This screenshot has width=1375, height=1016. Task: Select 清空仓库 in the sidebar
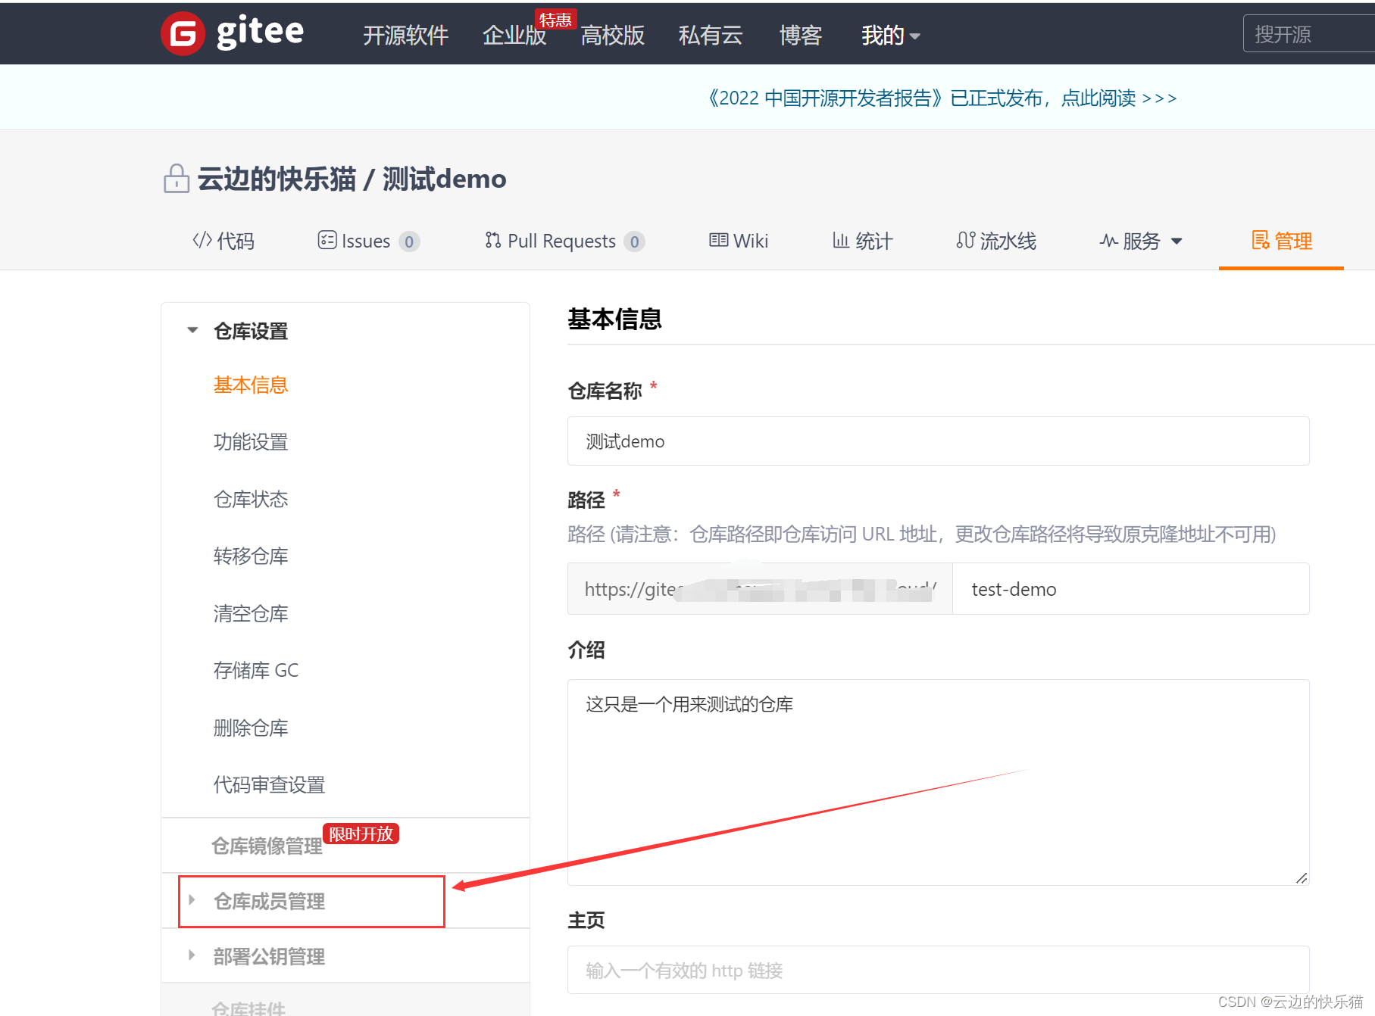(x=251, y=613)
